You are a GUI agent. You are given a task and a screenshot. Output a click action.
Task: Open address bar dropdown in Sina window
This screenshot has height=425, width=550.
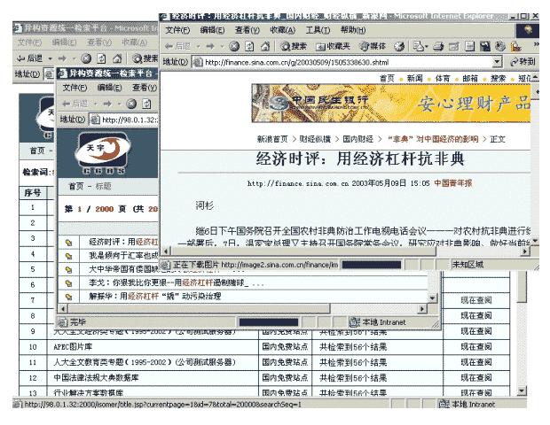(497, 62)
